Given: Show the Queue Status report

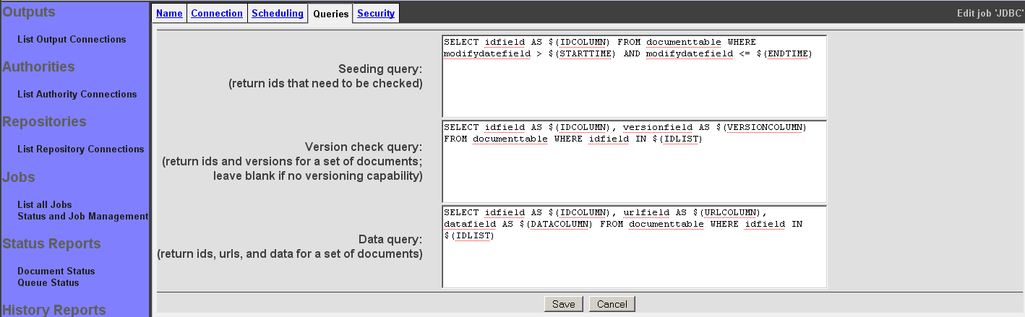Looking at the screenshot, I should tap(48, 283).
